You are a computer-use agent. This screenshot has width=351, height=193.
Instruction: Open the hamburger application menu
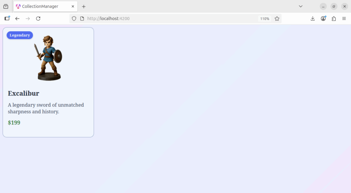pyautogui.click(x=344, y=19)
